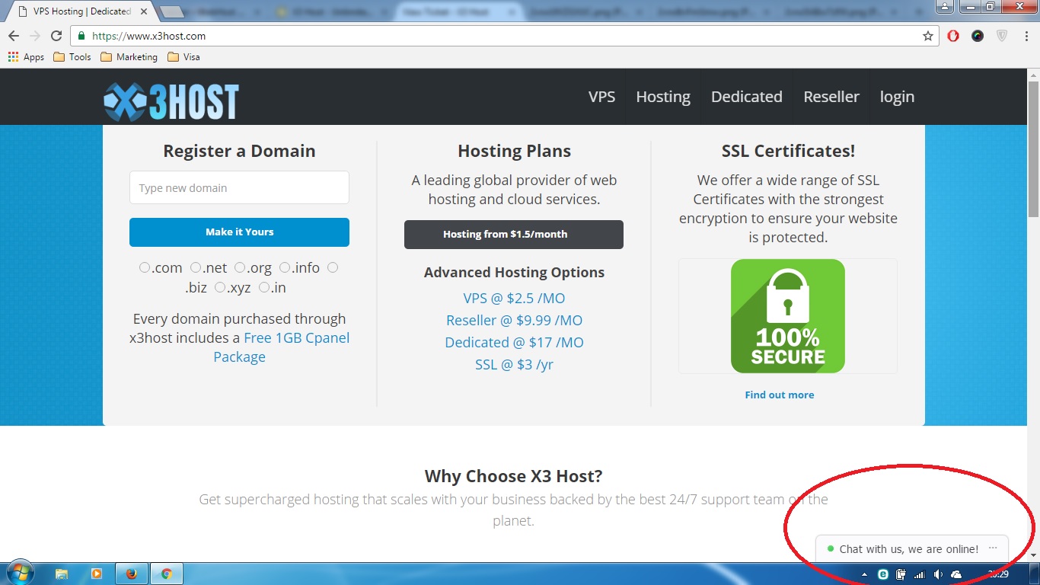1040x585 pixels.
Task: Go back with the browser back arrow
Action: click(14, 36)
